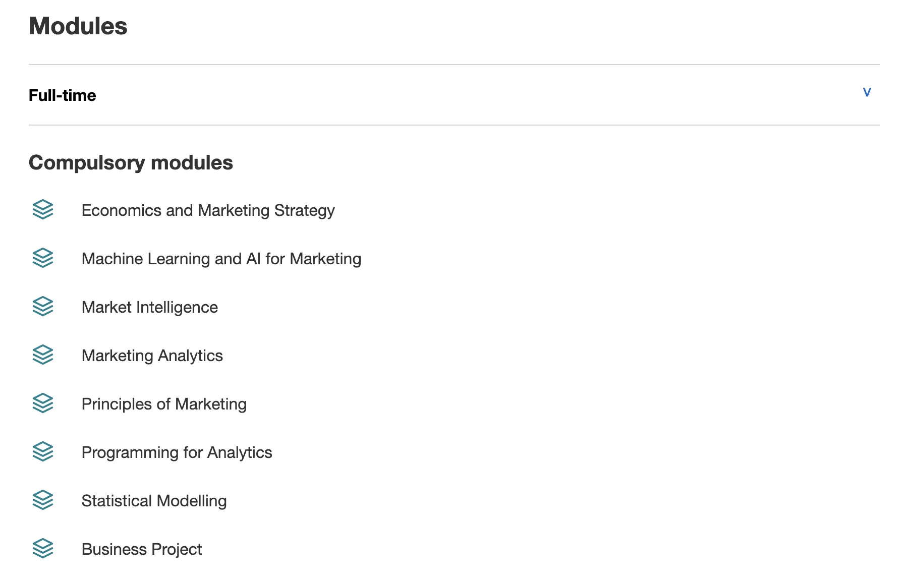Open the Economics and Marketing Strategy module
This screenshot has width=902, height=583.
(x=208, y=210)
